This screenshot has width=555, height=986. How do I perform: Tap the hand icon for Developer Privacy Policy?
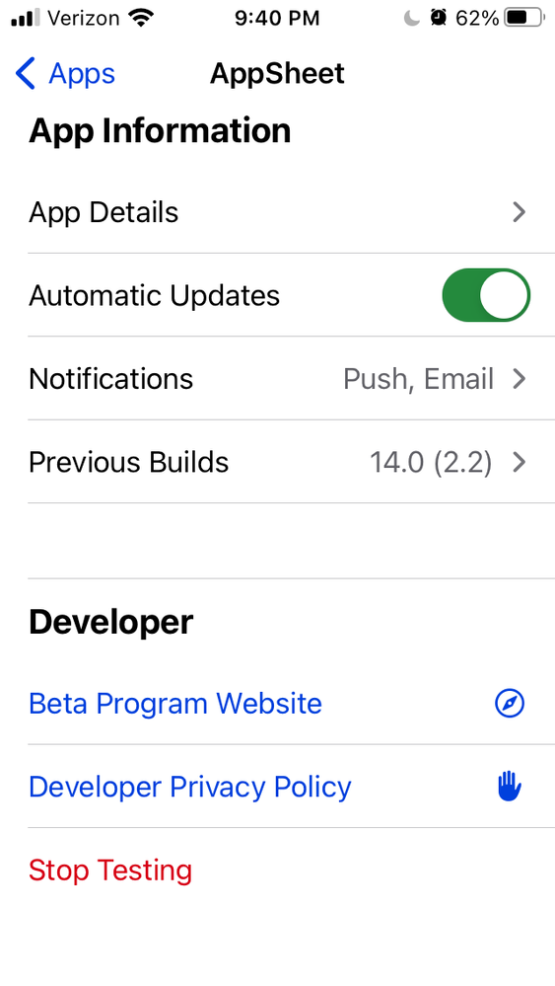510,787
